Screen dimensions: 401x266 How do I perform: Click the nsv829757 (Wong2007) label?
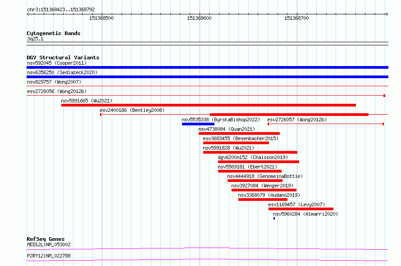point(54,82)
